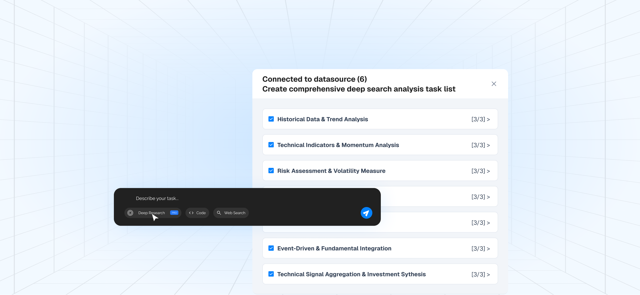Viewport: 640px width, 295px height.
Task: Close the datasource task list panel
Action: pyautogui.click(x=494, y=84)
